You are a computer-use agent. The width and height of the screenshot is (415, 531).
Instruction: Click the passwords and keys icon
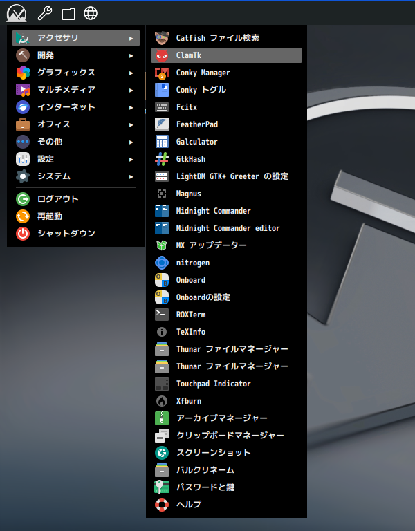point(162,487)
